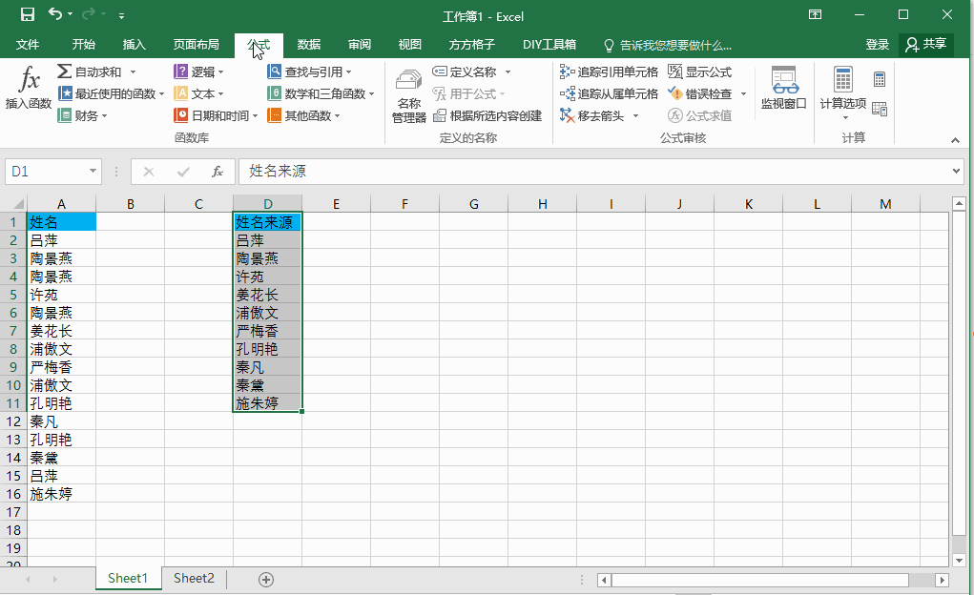Select cell A16 containing 施朱婷
This screenshot has height=595, width=974.
click(x=61, y=494)
